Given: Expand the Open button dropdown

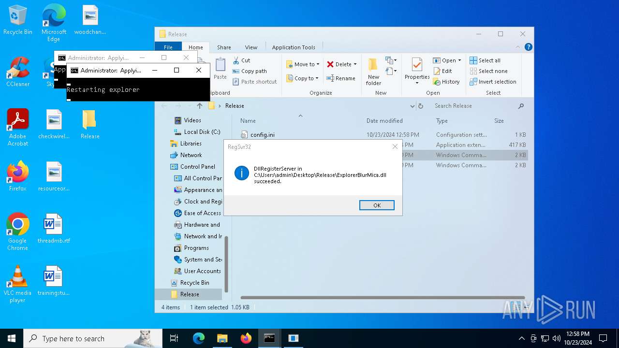Looking at the screenshot, I should coord(459,60).
